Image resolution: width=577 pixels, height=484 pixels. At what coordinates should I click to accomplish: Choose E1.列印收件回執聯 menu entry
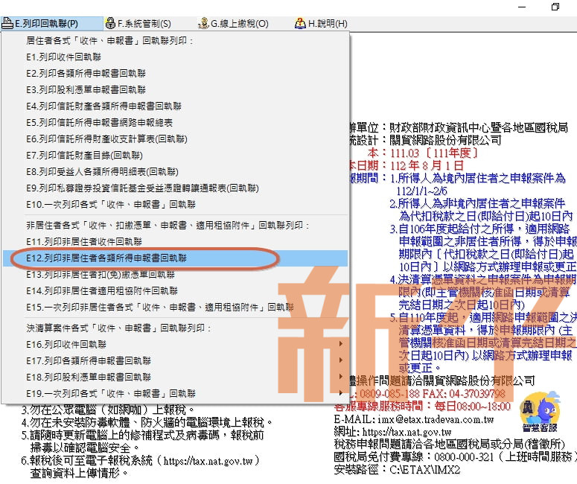tap(64, 57)
